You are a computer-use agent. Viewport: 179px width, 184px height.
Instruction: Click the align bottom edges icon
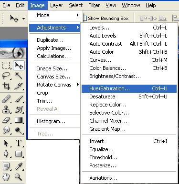tap(163, 19)
